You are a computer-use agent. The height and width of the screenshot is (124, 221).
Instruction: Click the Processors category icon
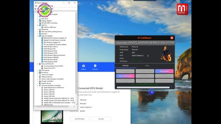click(x=40, y=73)
